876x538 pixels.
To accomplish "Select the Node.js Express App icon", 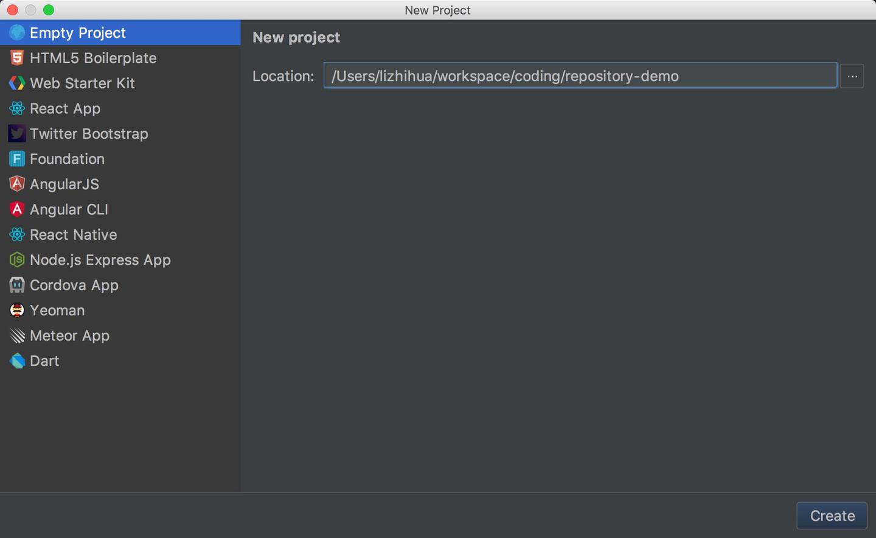I will point(16,260).
